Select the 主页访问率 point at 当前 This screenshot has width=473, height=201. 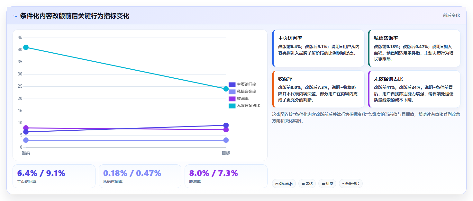[26, 132]
